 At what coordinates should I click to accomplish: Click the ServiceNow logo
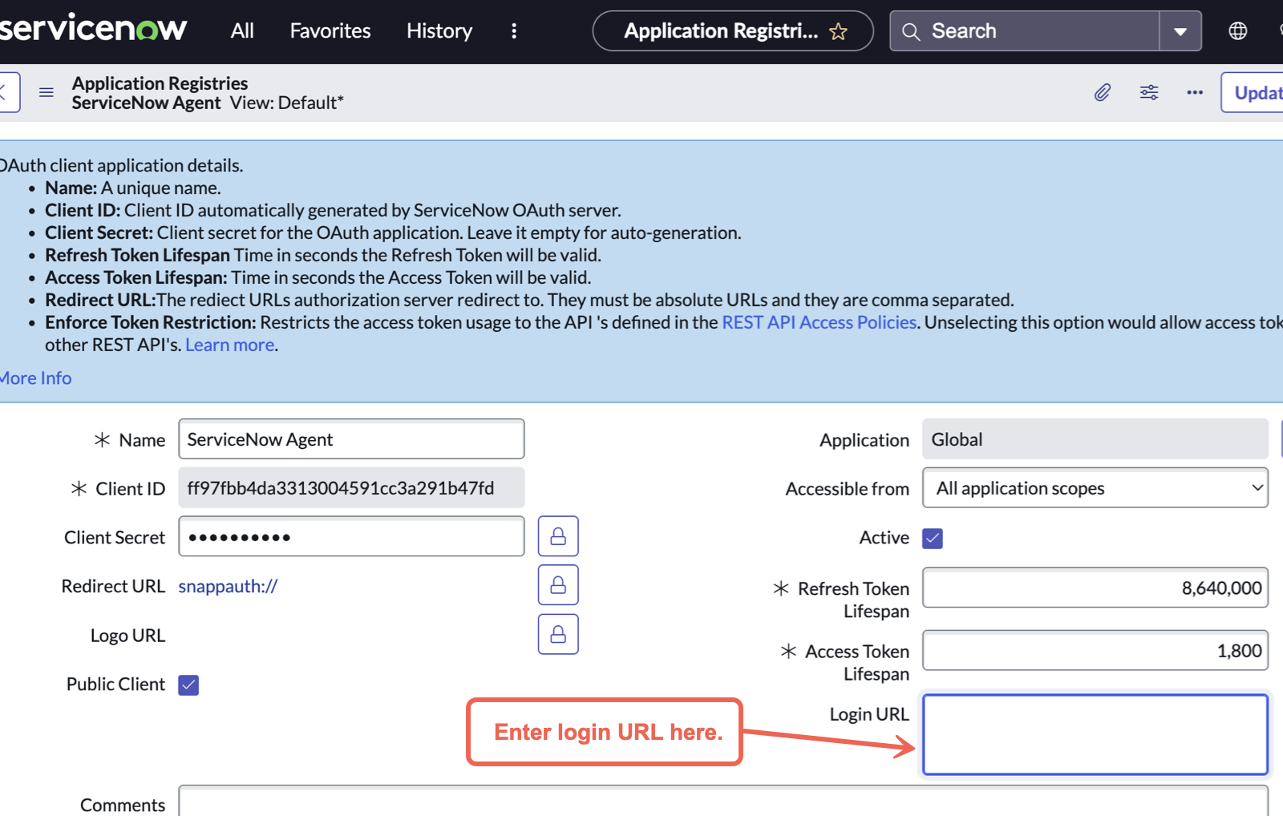pyautogui.click(x=93, y=29)
